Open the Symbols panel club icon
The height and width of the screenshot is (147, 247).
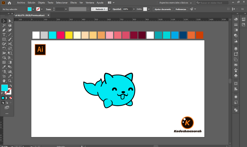tap(236, 76)
